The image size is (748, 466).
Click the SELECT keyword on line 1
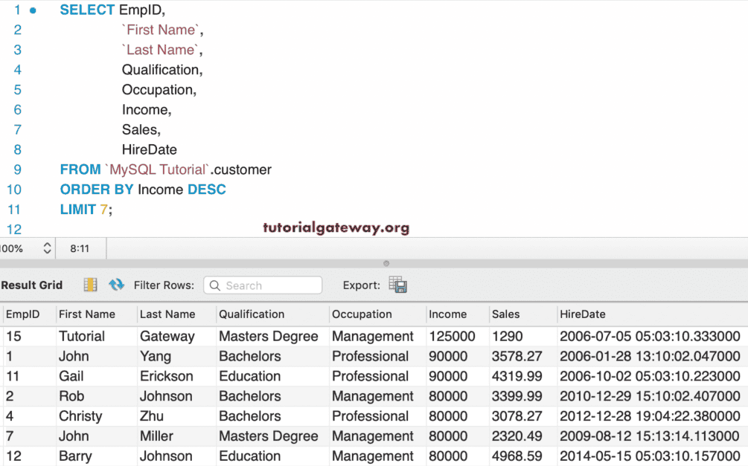[x=87, y=10]
